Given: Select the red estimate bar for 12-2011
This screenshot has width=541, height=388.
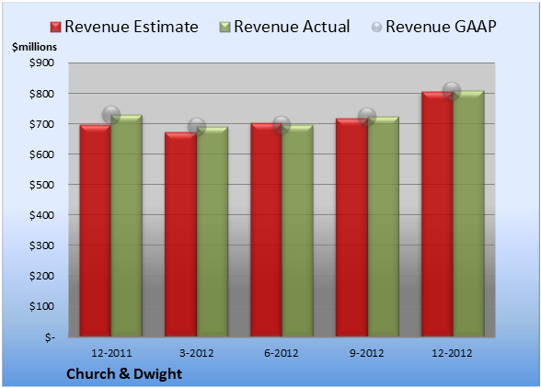Looking at the screenshot, I should point(96,231).
